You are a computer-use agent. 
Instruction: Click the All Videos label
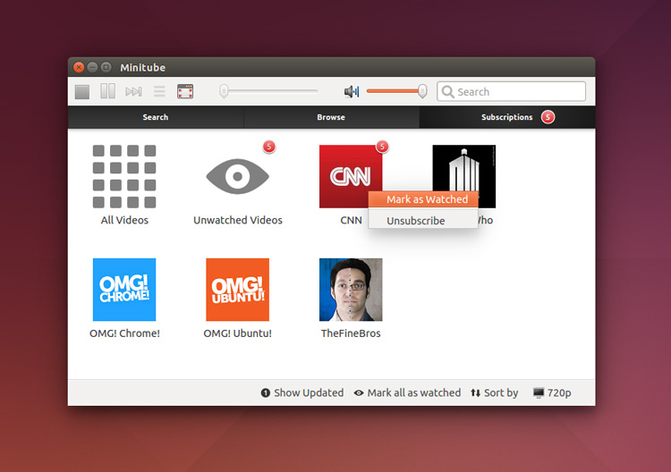[124, 220]
